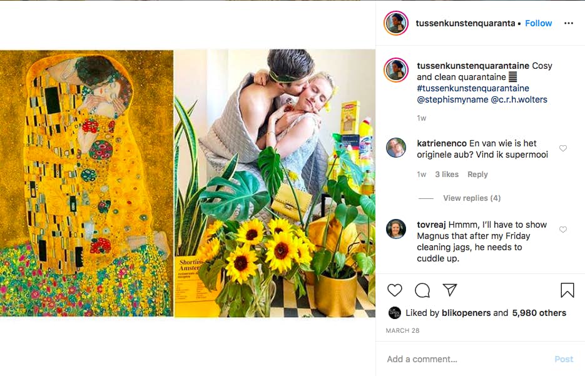Open the three-dot more options menu

[x=568, y=23]
